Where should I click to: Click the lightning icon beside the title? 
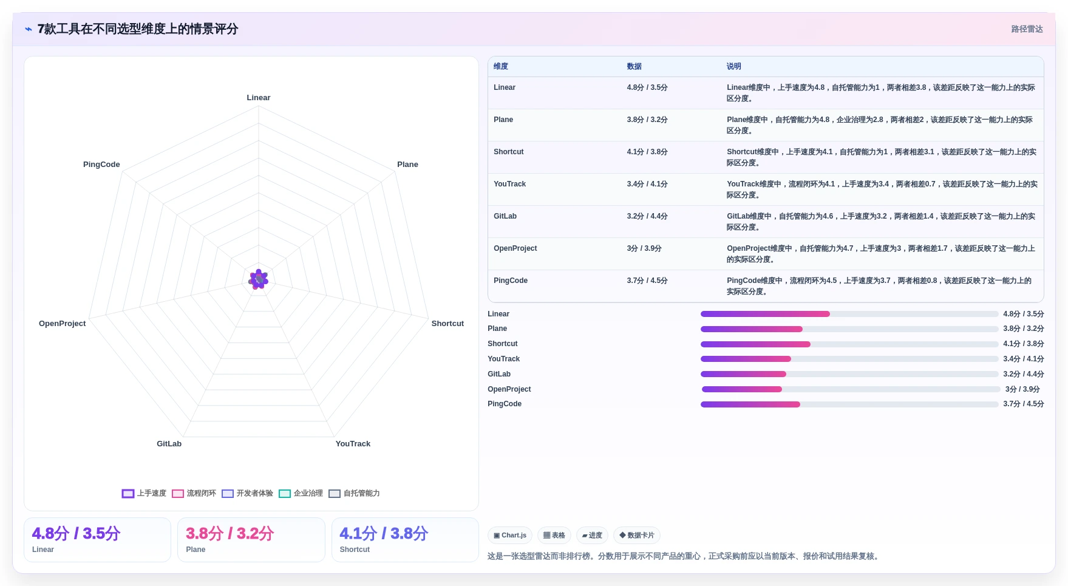(28, 29)
